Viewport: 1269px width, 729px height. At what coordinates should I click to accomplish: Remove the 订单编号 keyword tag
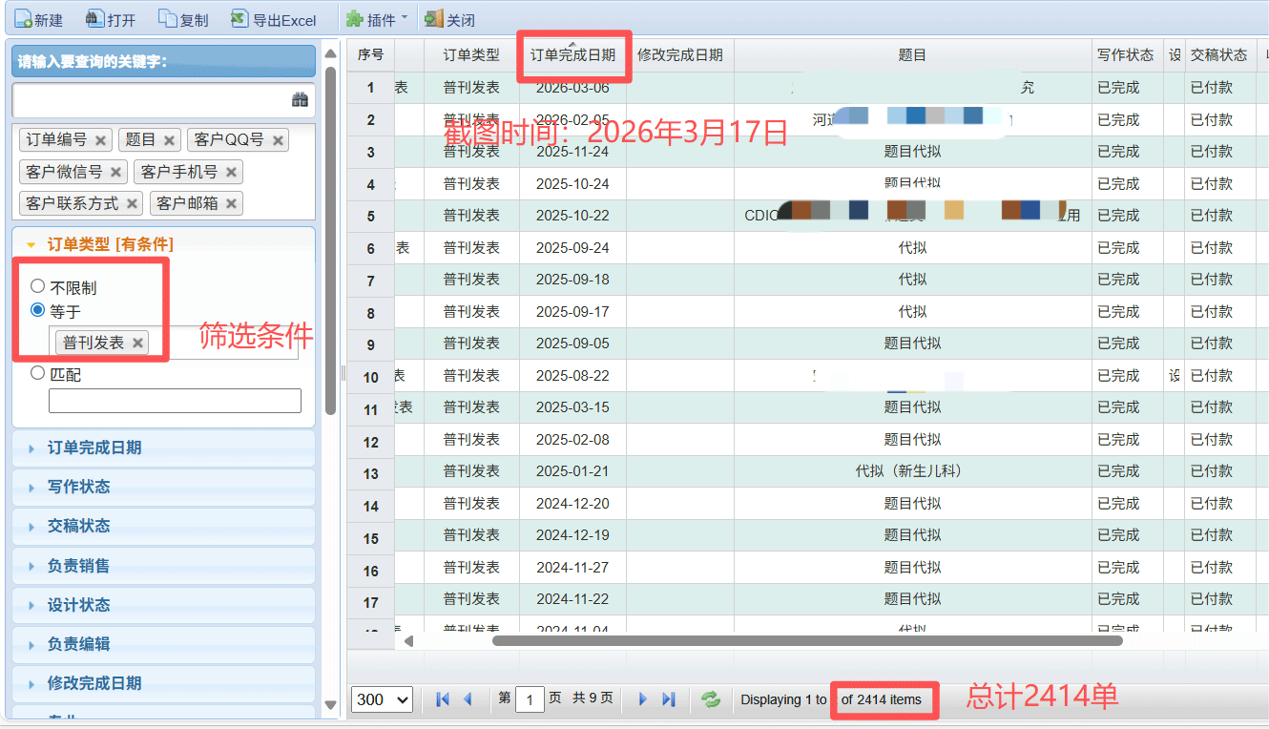(101, 140)
